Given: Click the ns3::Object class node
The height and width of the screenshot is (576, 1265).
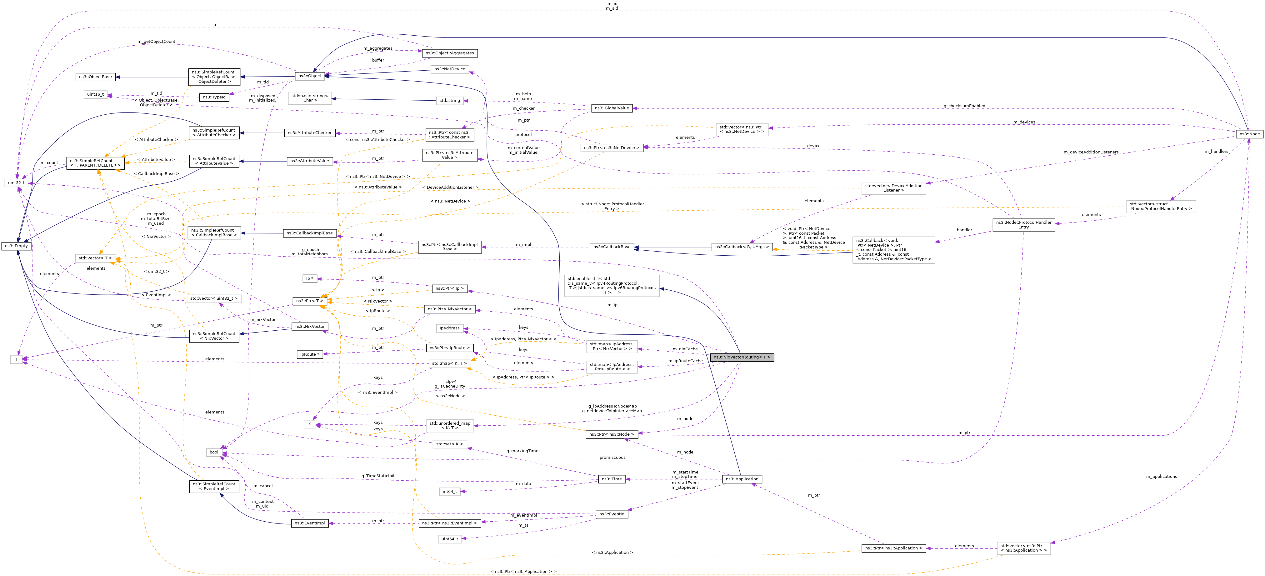Looking at the screenshot, I should coord(310,76).
